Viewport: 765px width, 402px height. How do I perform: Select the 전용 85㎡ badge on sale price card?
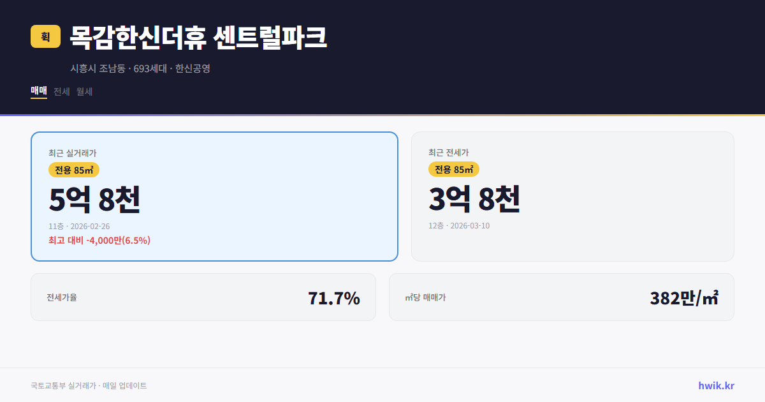[73, 170]
